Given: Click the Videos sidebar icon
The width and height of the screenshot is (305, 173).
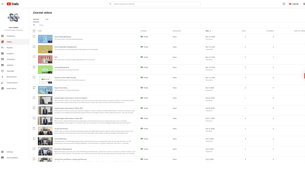Looking at the screenshot, I should click(x=2, y=42).
